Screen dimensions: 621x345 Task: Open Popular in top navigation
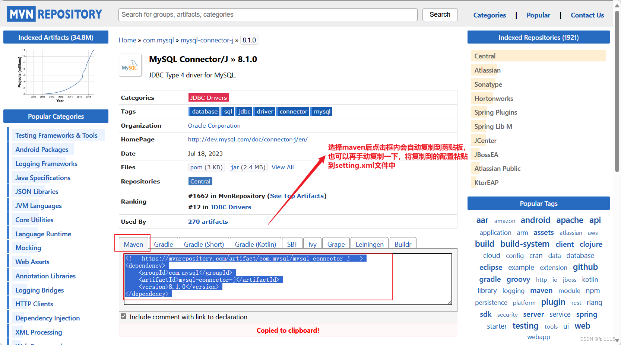pyautogui.click(x=538, y=15)
